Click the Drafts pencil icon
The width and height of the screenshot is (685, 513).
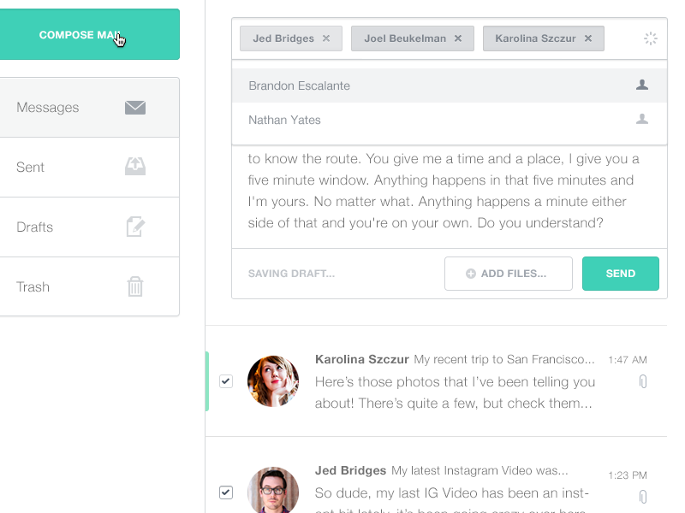point(134,227)
